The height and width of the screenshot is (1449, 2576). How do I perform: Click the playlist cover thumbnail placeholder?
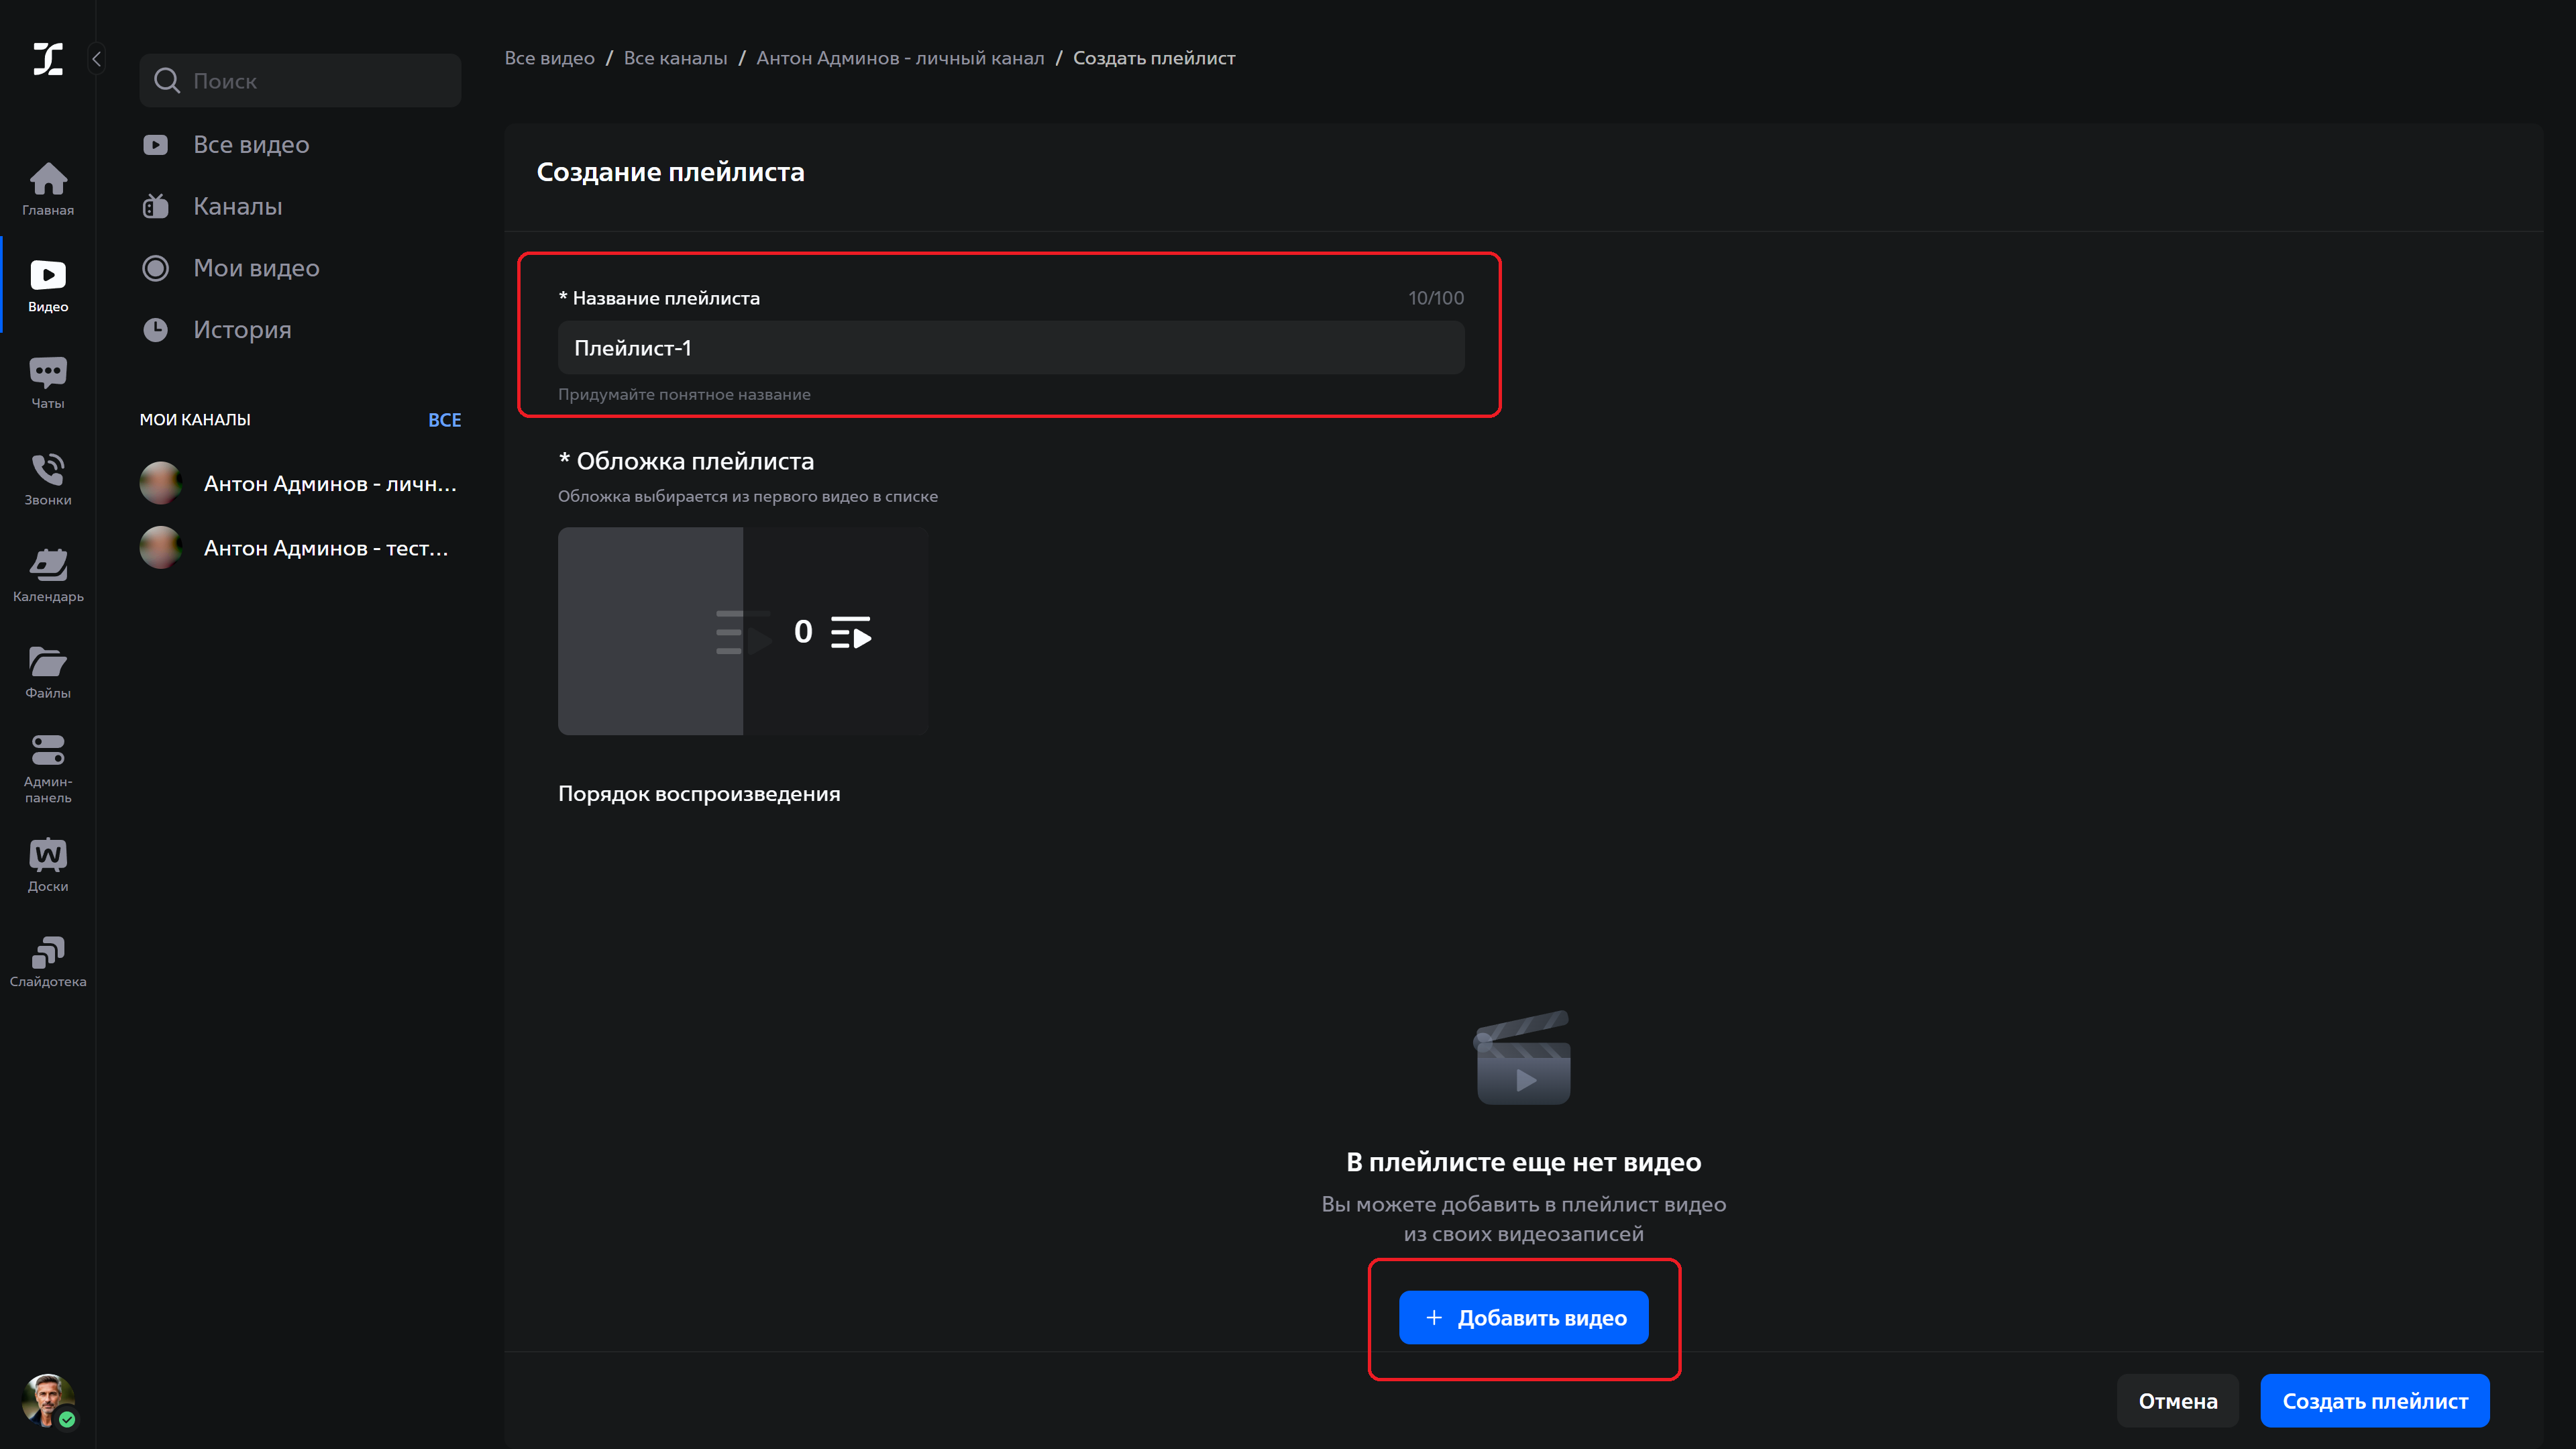742,631
